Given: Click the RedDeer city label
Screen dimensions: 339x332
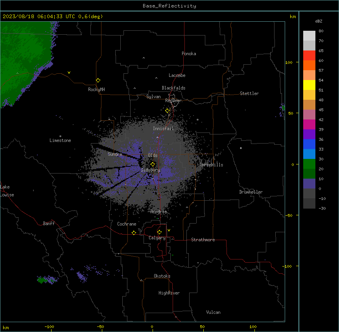Looking at the screenshot, I should [x=173, y=101].
